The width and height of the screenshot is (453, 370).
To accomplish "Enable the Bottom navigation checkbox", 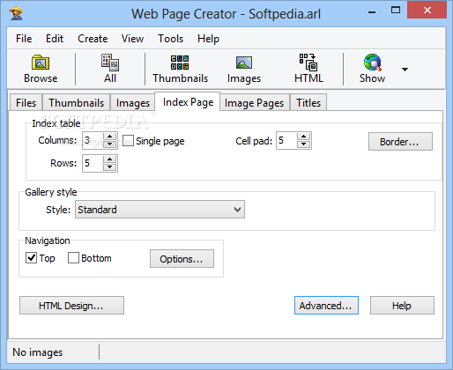I will click(x=73, y=258).
